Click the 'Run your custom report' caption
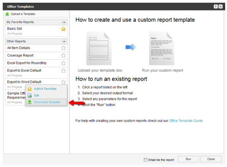227x167 pixels. tap(163, 70)
